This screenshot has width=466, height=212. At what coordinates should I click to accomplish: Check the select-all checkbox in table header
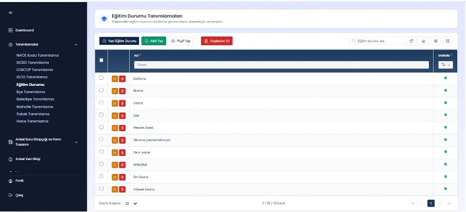(x=101, y=60)
